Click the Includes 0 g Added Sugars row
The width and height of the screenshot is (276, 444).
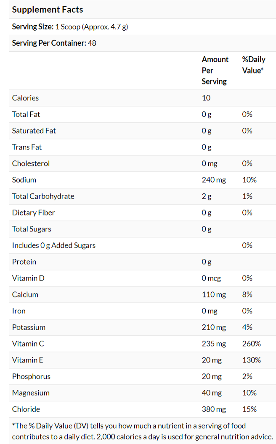click(x=54, y=245)
